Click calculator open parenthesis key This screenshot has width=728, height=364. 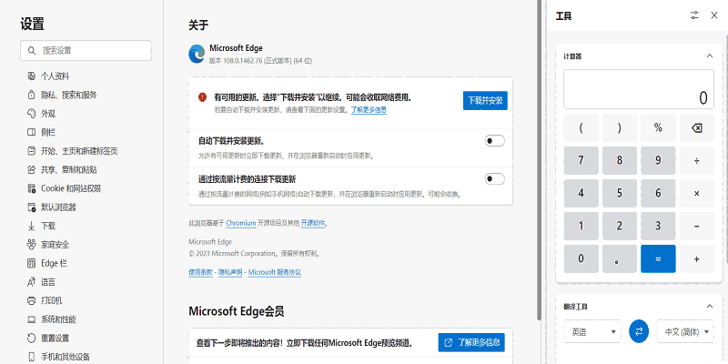point(581,128)
